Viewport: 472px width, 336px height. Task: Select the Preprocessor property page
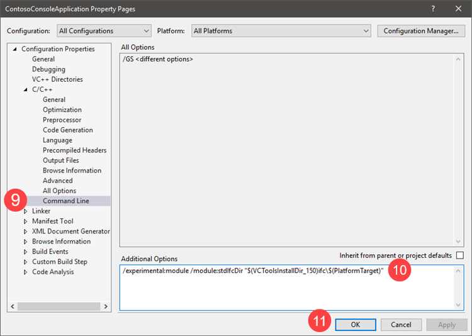[x=62, y=120]
